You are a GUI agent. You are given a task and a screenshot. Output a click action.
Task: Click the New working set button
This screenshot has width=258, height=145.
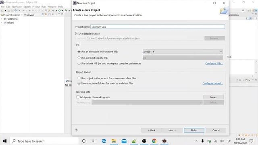click(x=213, y=97)
